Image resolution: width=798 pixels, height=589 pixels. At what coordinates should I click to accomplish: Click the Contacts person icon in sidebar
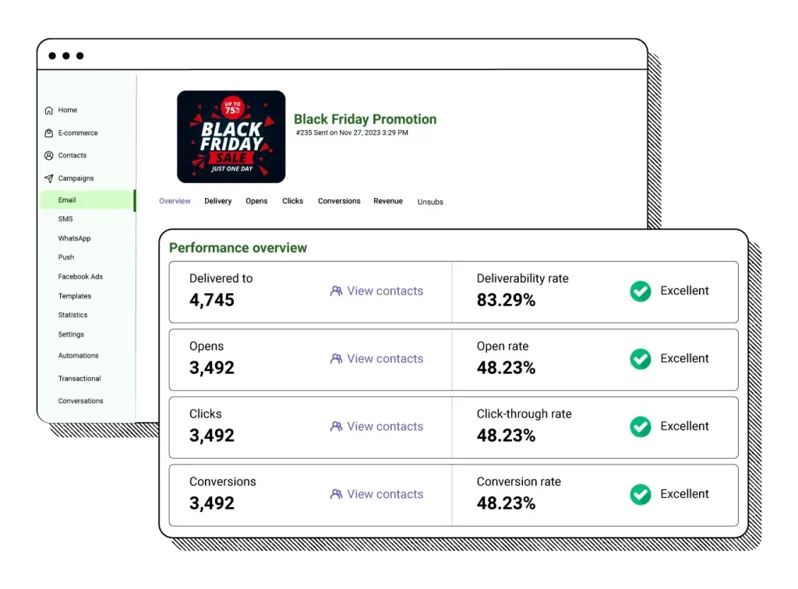tap(49, 156)
